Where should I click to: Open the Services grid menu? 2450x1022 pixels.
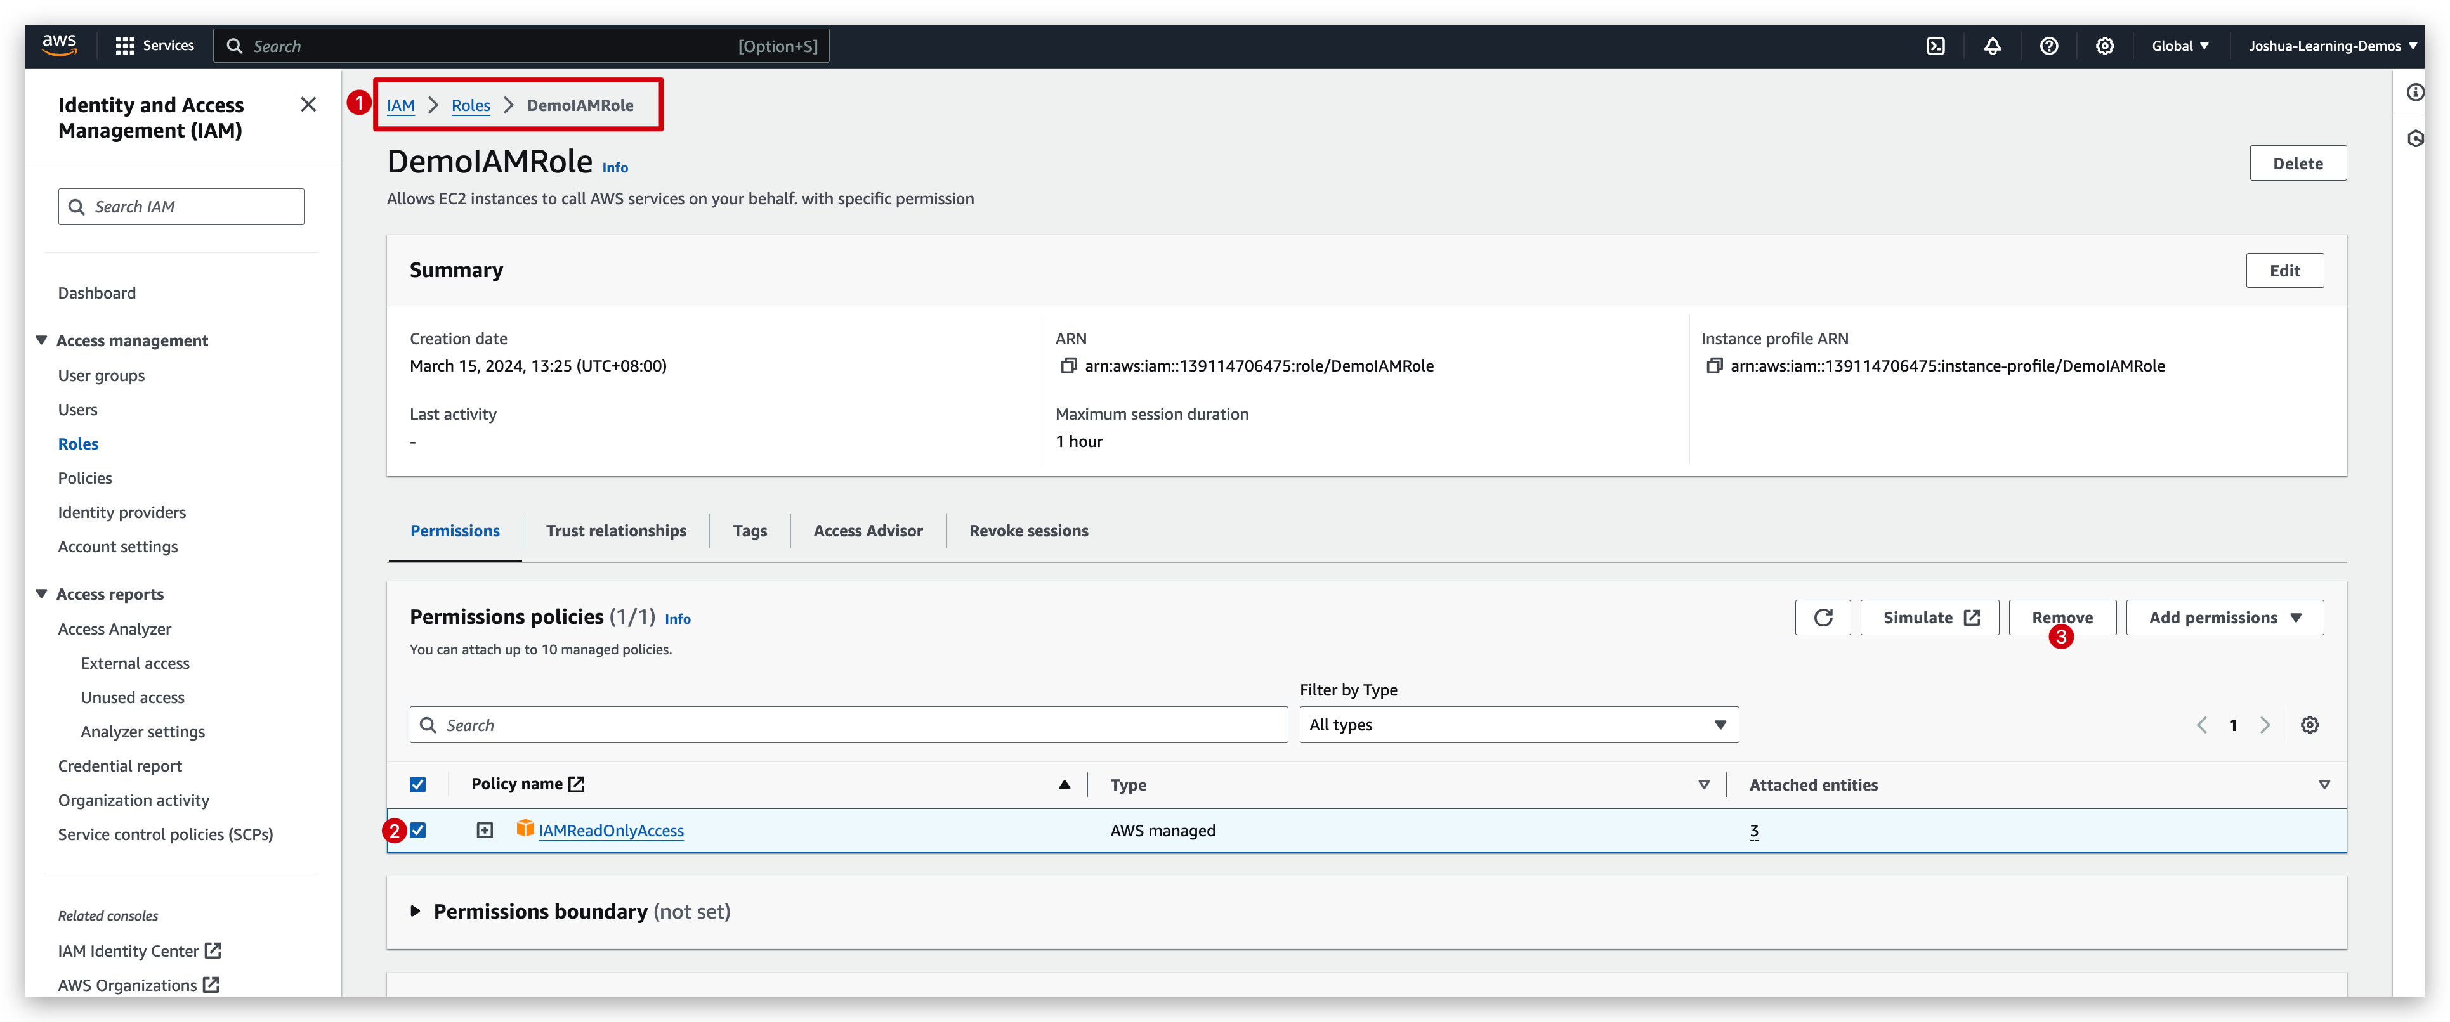point(154,46)
